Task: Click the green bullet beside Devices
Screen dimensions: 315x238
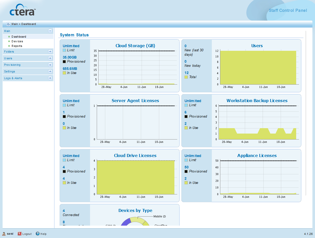Action: pos(9,41)
